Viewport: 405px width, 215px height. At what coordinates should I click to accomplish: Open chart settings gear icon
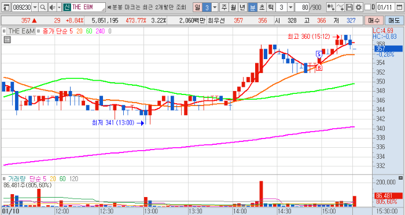pyautogui.click(x=359, y=8)
